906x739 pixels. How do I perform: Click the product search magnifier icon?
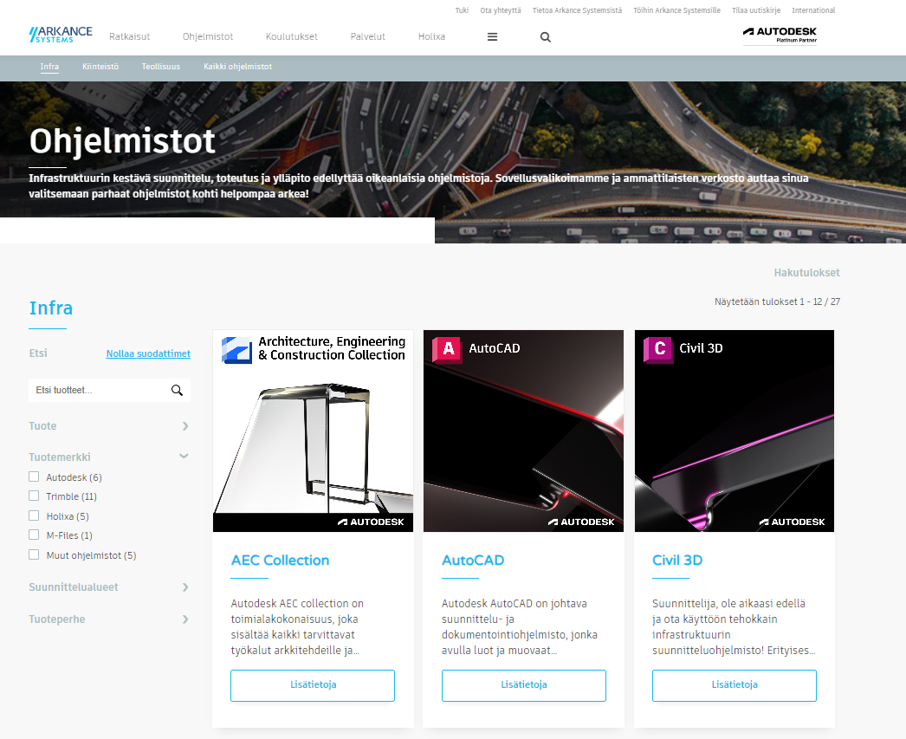(x=177, y=390)
